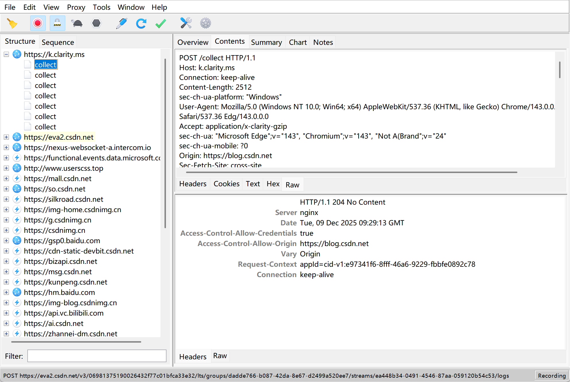The width and height of the screenshot is (570, 382).
Task: Open the Proxy menu
Action: tap(76, 7)
